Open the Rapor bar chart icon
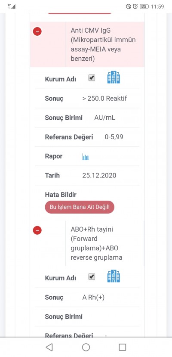 [x=86, y=157]
